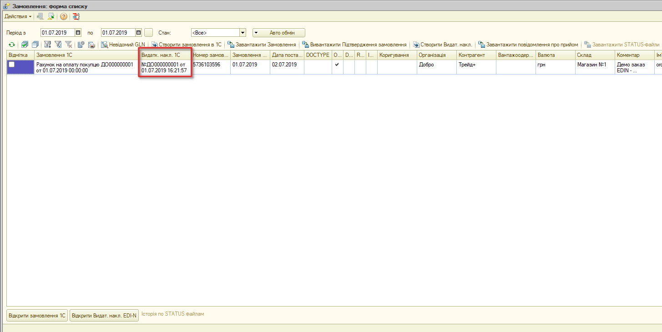This screenshot has height=332, width=662.
Task: Select the cell 'Рахунок на оплату покупцю'
Action: click(87, 67)
